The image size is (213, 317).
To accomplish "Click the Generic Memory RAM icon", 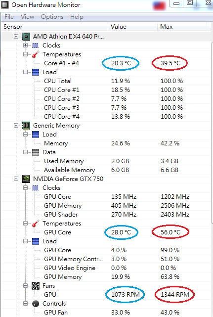I will [26, 126].
